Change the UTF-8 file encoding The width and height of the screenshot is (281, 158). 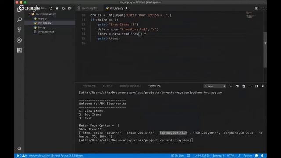coord(231,156)
